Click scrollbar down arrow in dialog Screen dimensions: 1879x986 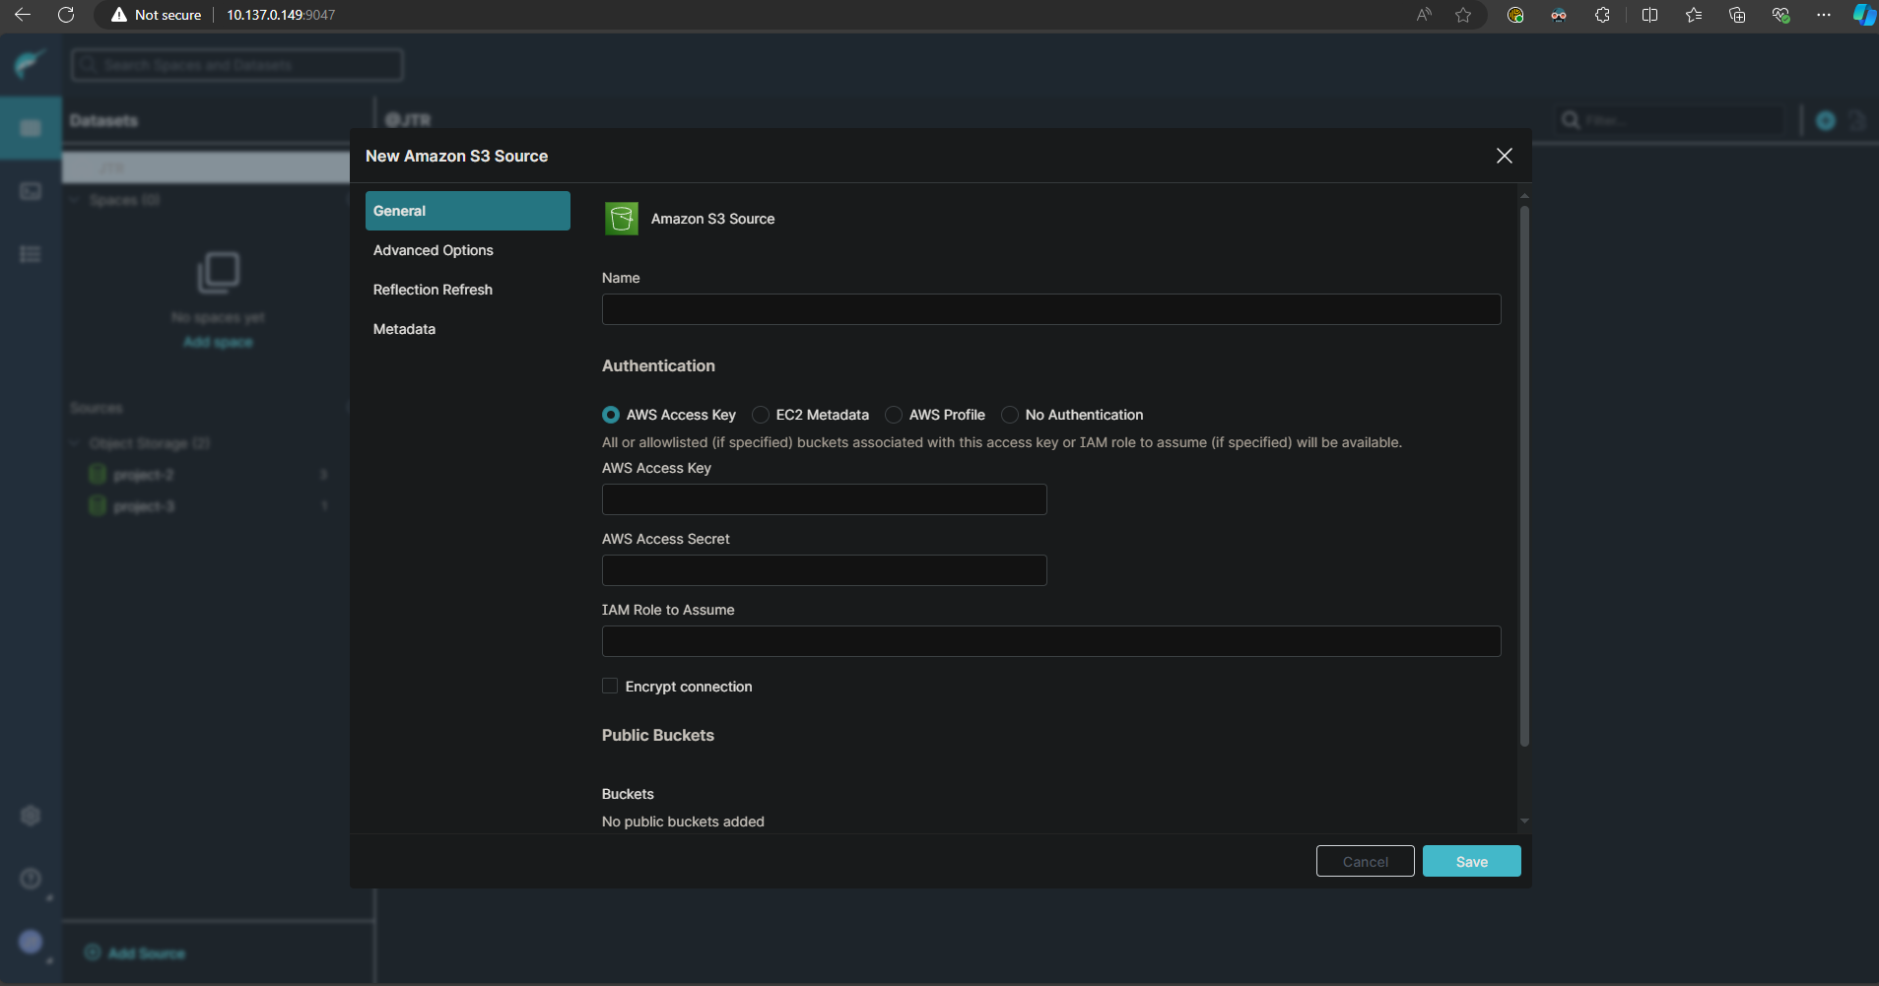coord(1524,821)
